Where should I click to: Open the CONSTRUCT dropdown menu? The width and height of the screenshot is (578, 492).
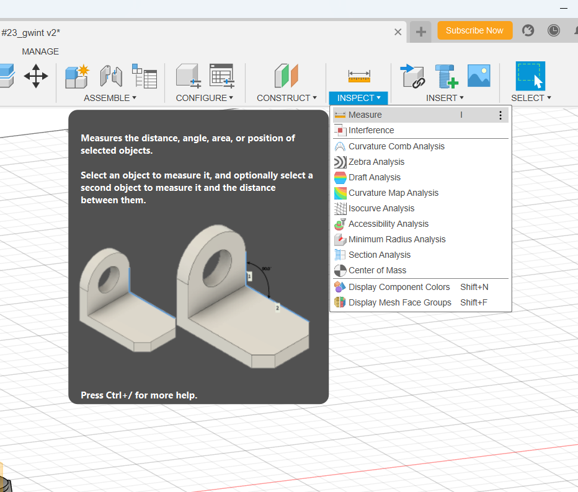pyautogui.click(x=287, y=98)
